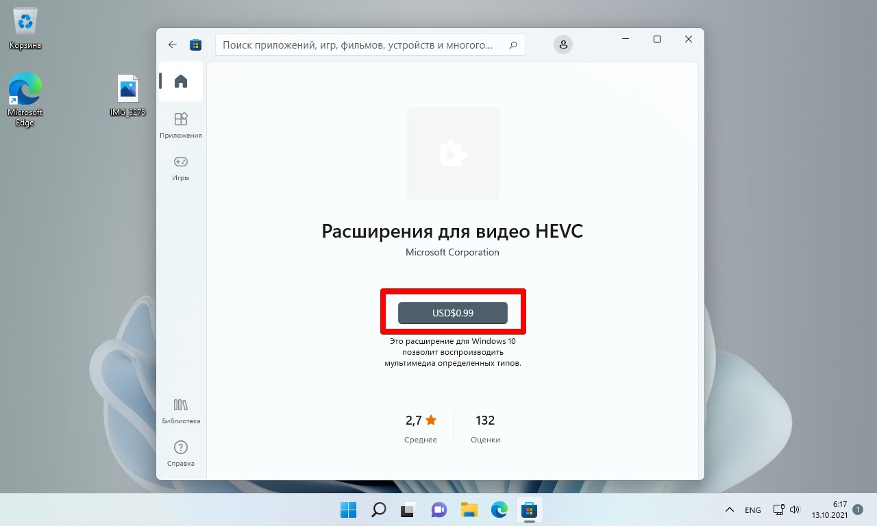Open File Explorer from the taskbar
The height and width of the screenshot is (526, 877).
point(469,510)
